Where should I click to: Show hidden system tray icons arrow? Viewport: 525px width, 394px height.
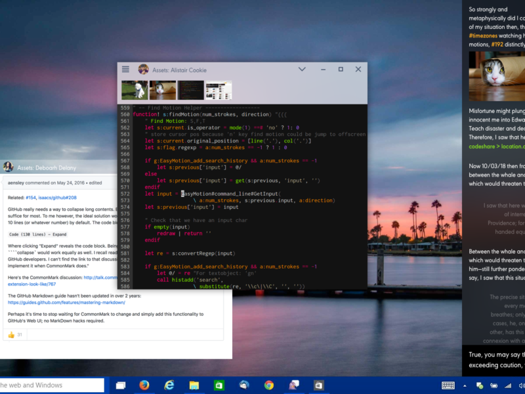(x=465, y=385)
